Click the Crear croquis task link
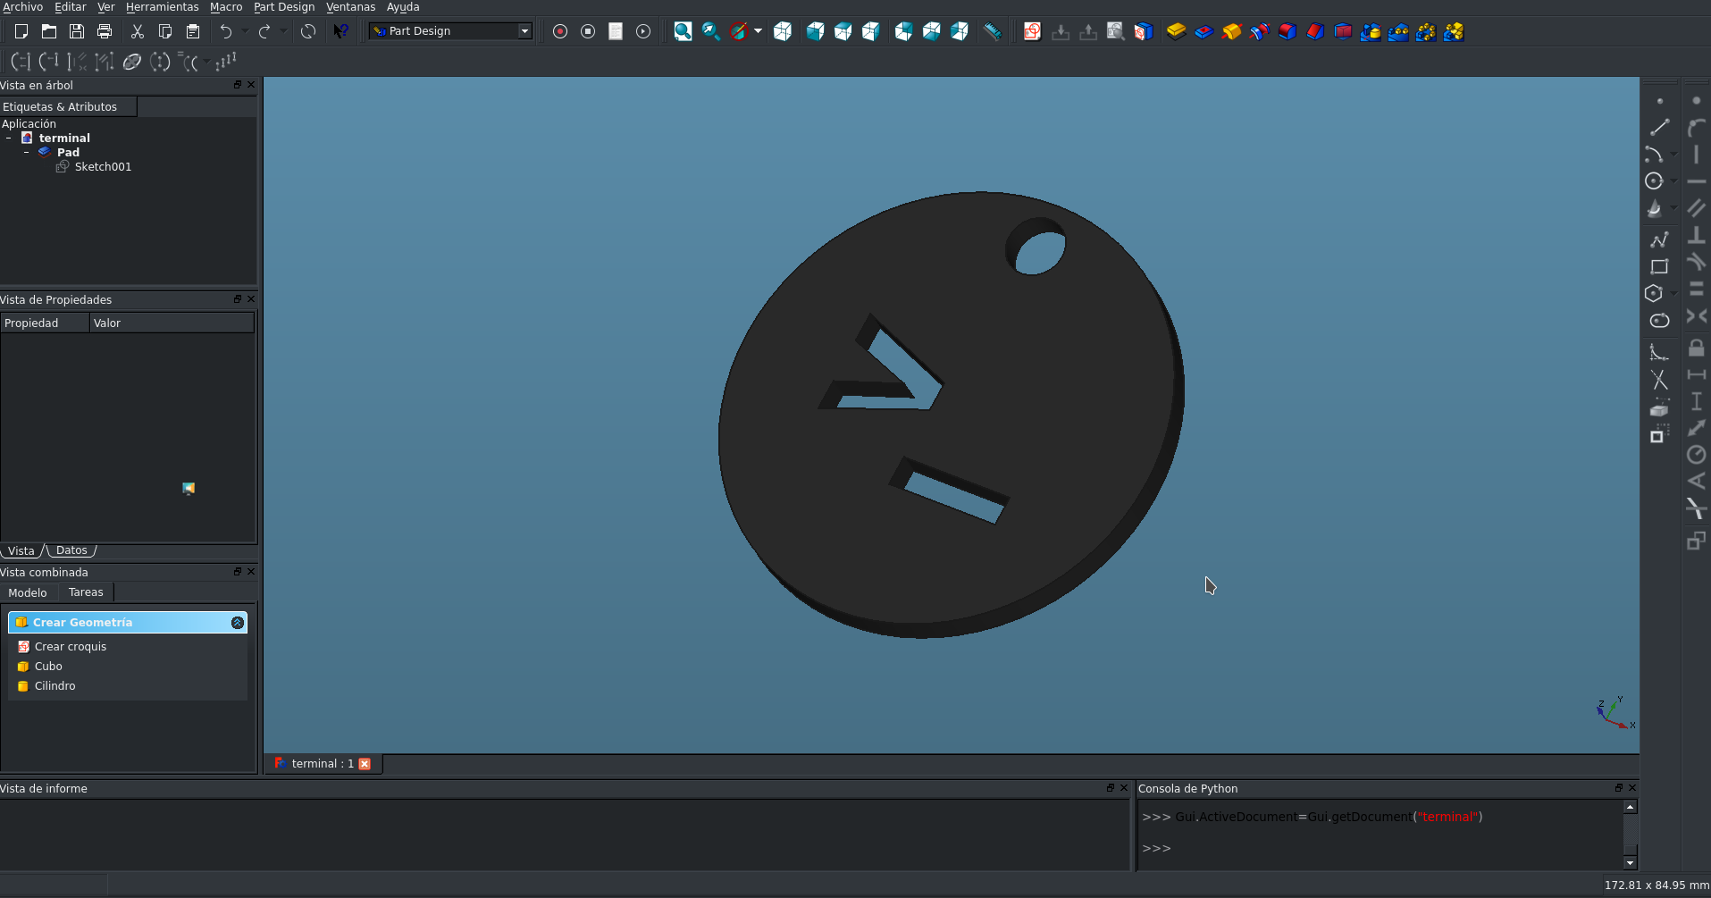The width and height of the screenshot is (1711, 898). [71, 647]
